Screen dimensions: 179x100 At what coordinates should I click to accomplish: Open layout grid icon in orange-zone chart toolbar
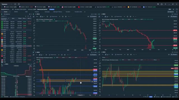pyautogui.click(x=65, y=55)
